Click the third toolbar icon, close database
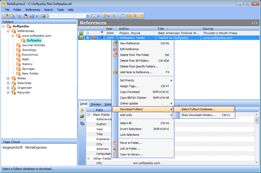Screen dimensions: 261x173 tap(18, 16)
